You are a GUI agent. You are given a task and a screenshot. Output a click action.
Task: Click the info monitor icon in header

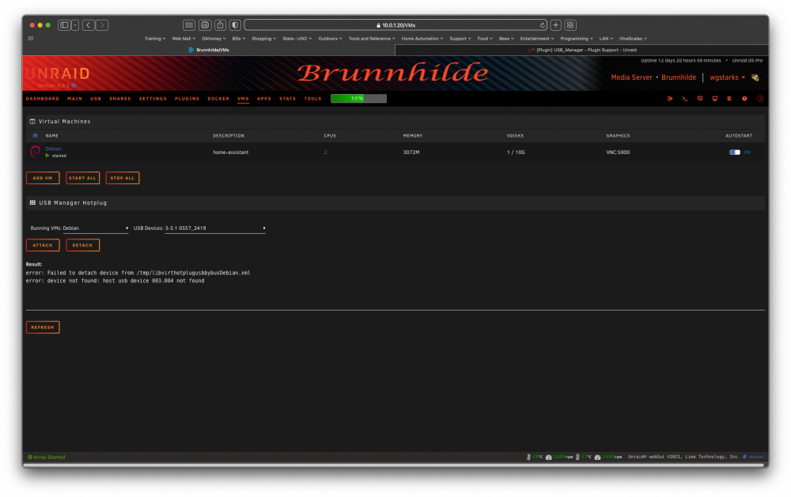click(x=715, y=99)
